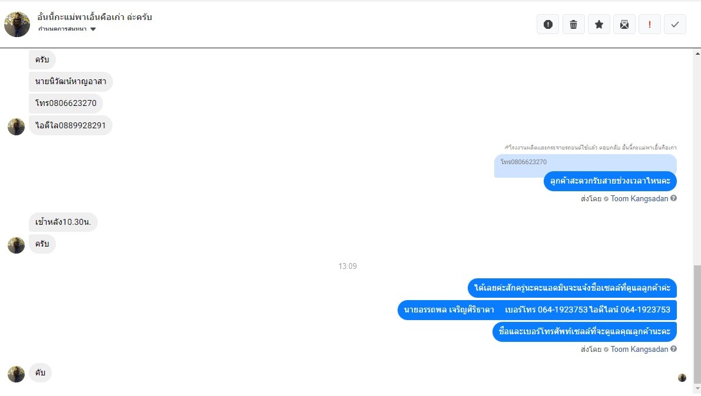Click scrollbar up arrow
The height and width of the screenshot is (396, 701).
point(697,54)
